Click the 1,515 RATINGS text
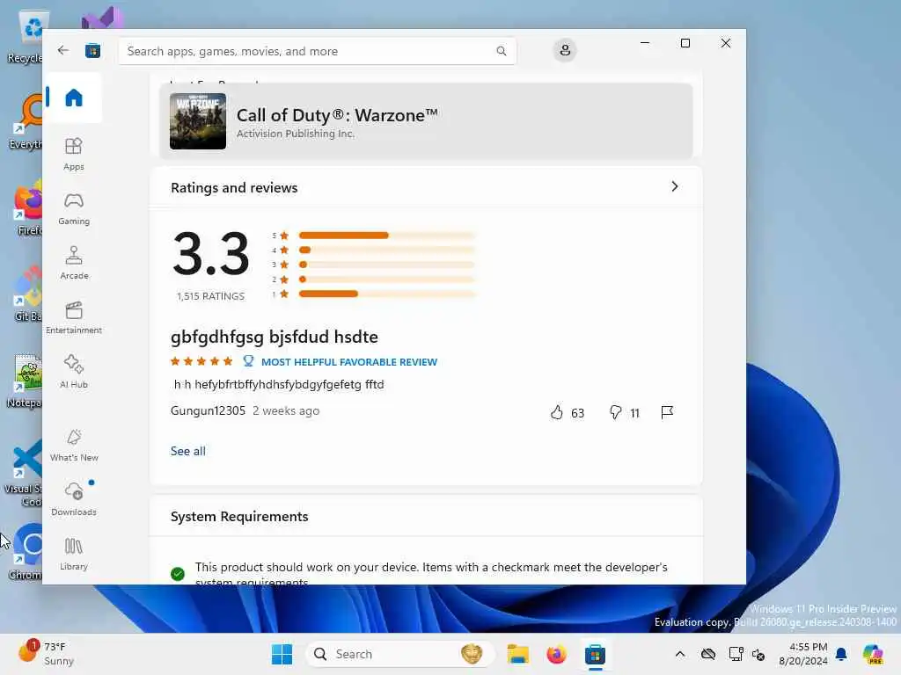This screenshot has width=901, height=675. tap(210, 296)
